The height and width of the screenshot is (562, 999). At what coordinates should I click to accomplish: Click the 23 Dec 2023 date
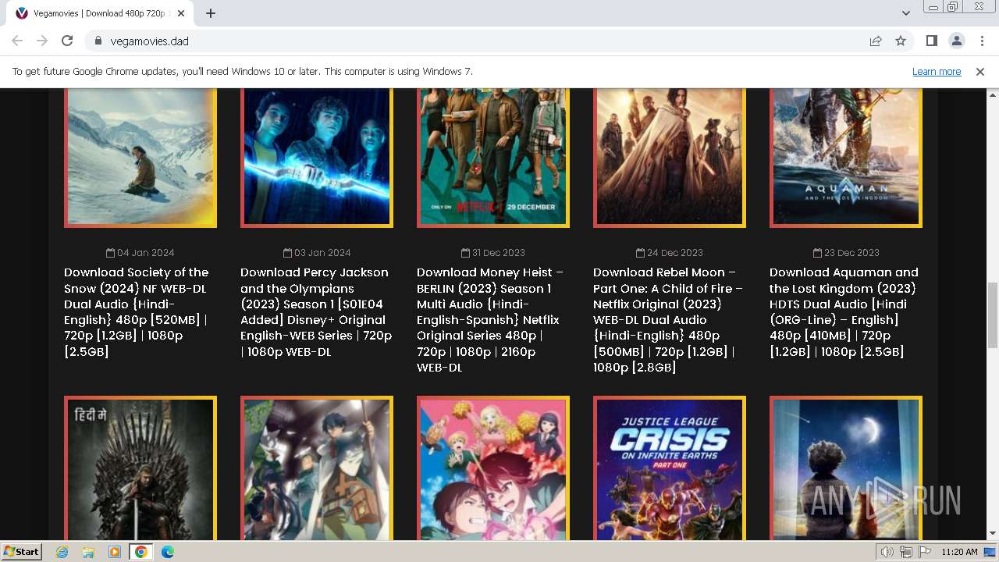click(x=846, y=253)
